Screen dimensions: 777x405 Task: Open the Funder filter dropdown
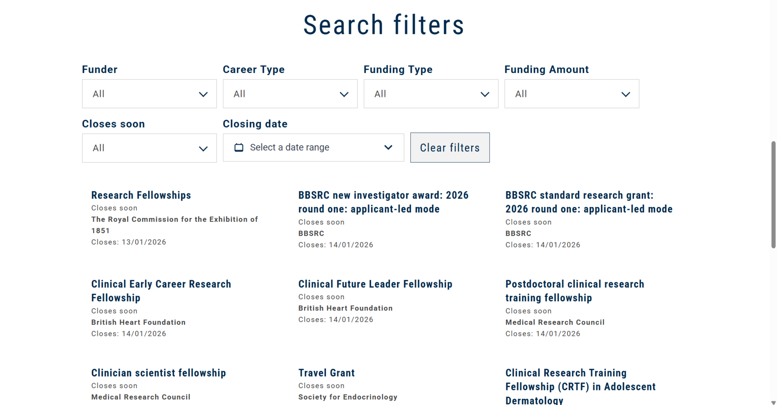tap(149, 94)
